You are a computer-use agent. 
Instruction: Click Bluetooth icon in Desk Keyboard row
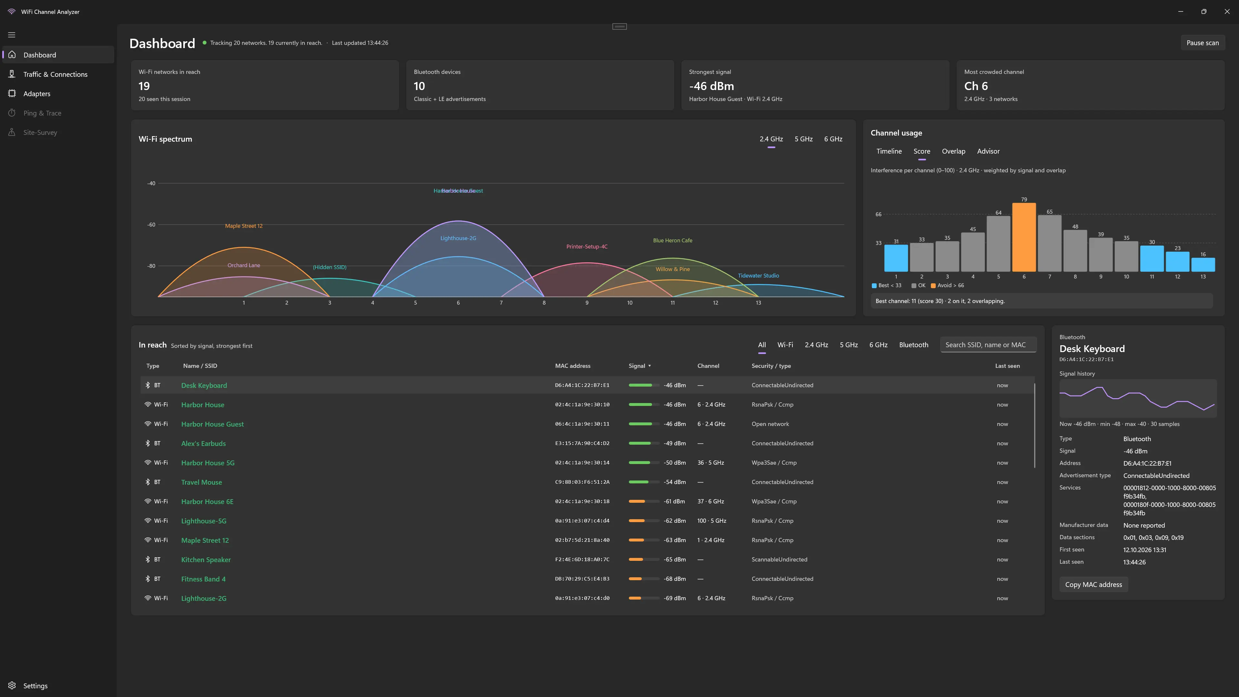[x=148, y=385]
